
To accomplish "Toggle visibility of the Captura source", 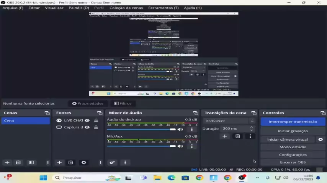I will [87, 127].
